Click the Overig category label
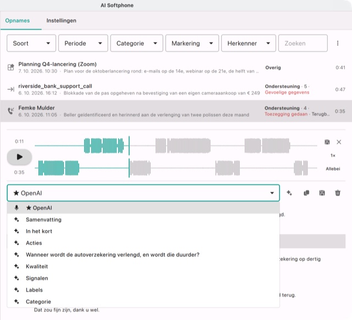352x320 pixels. click(x=273, y=68)
